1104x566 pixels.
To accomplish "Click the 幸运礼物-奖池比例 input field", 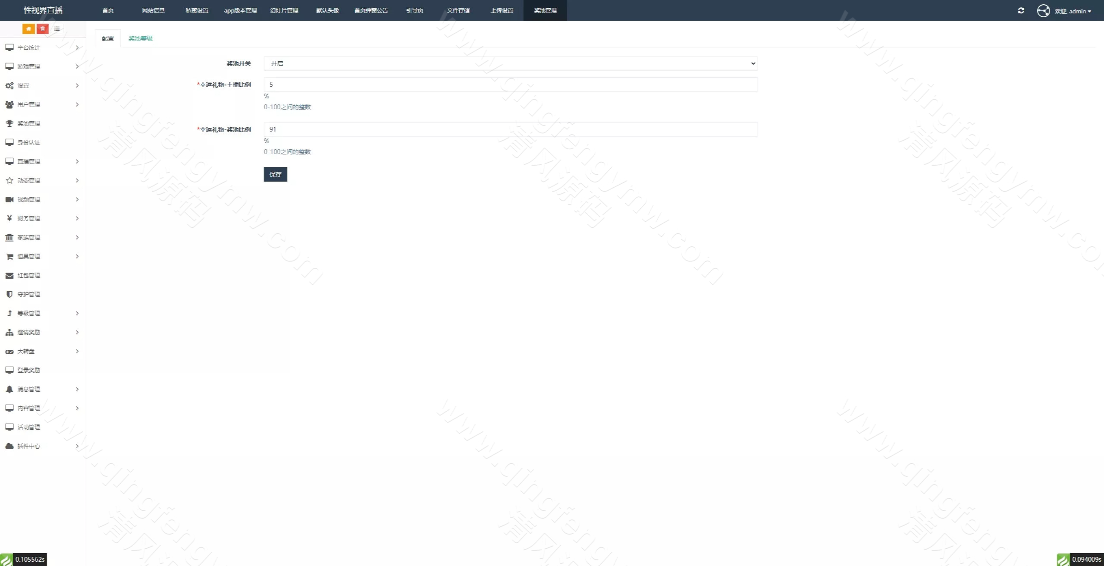I will pos(511,129).
